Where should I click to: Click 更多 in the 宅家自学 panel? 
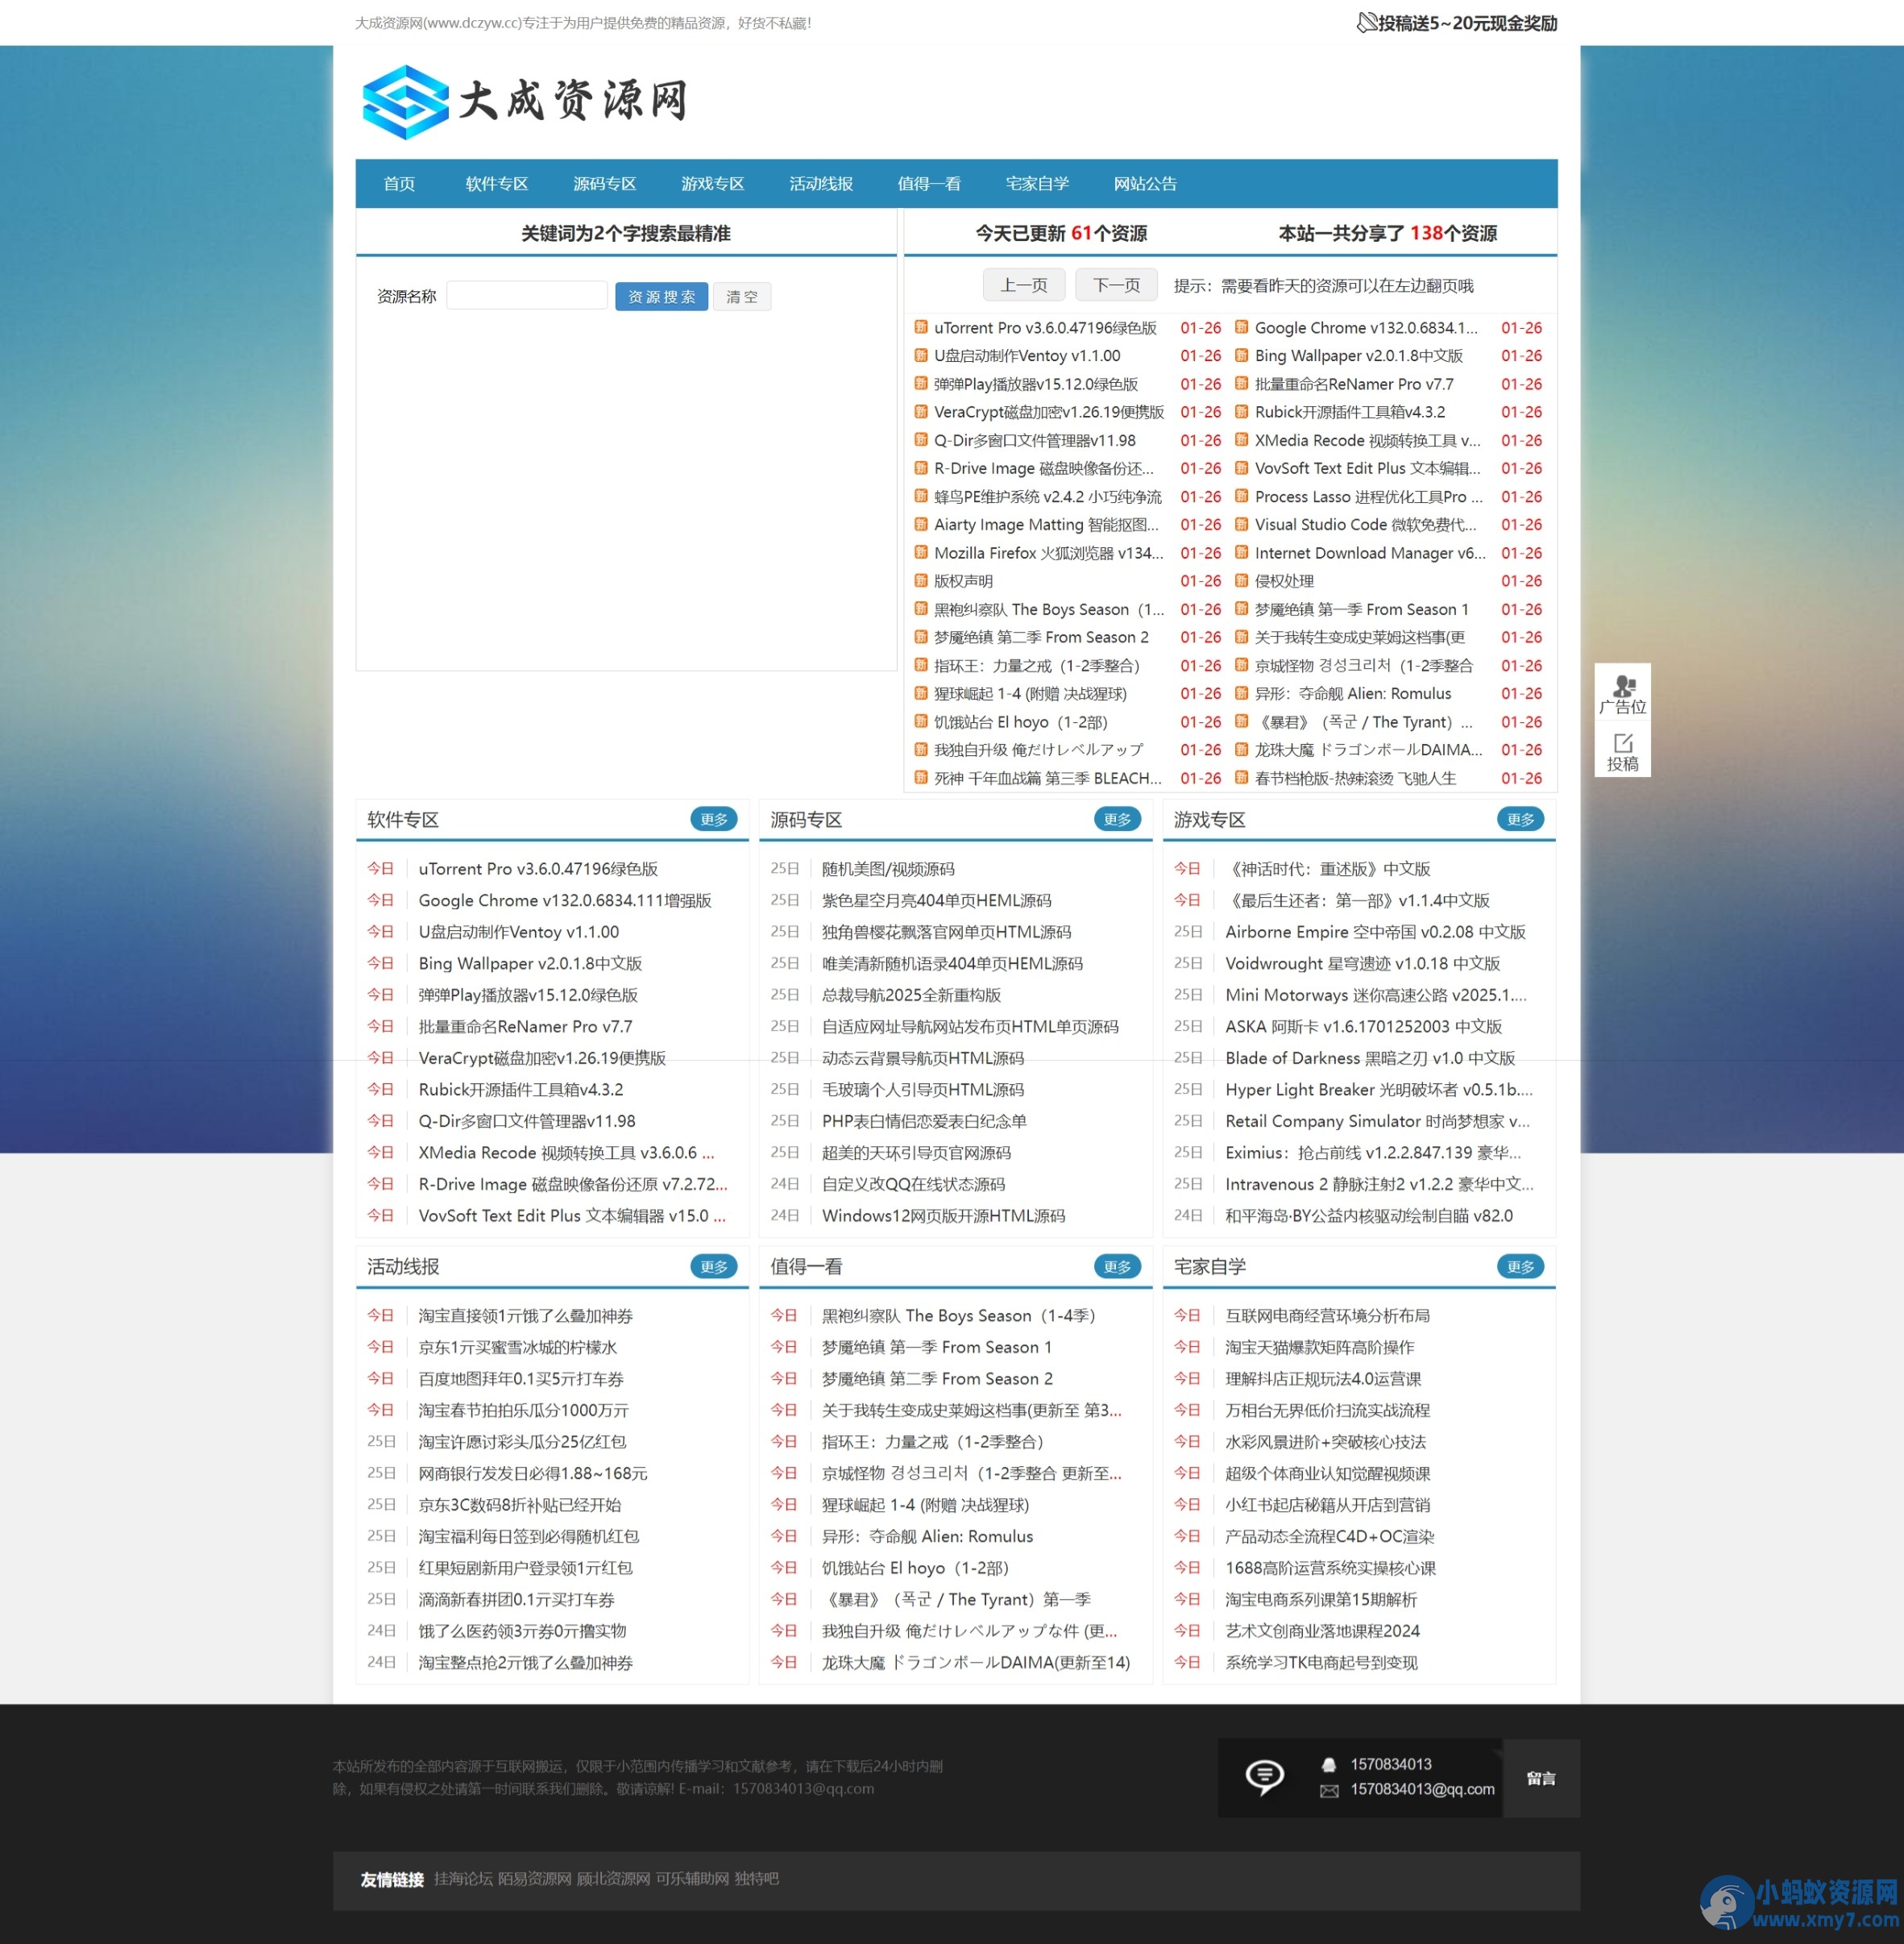click(1521, 1267)
